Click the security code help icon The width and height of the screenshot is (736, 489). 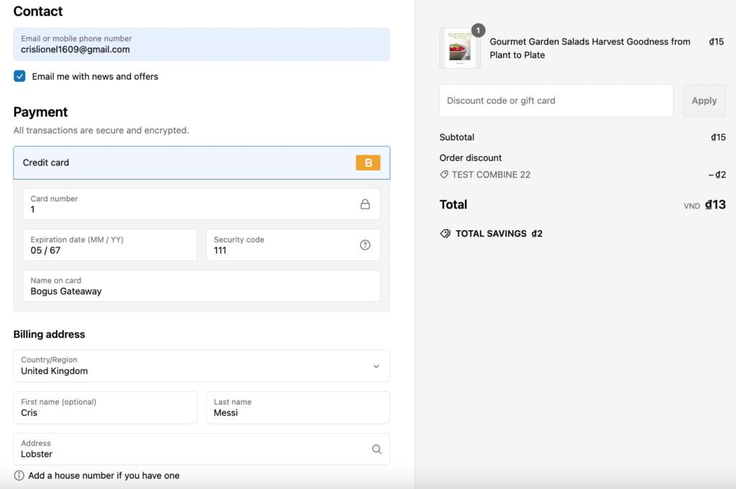tap(365, 245)
